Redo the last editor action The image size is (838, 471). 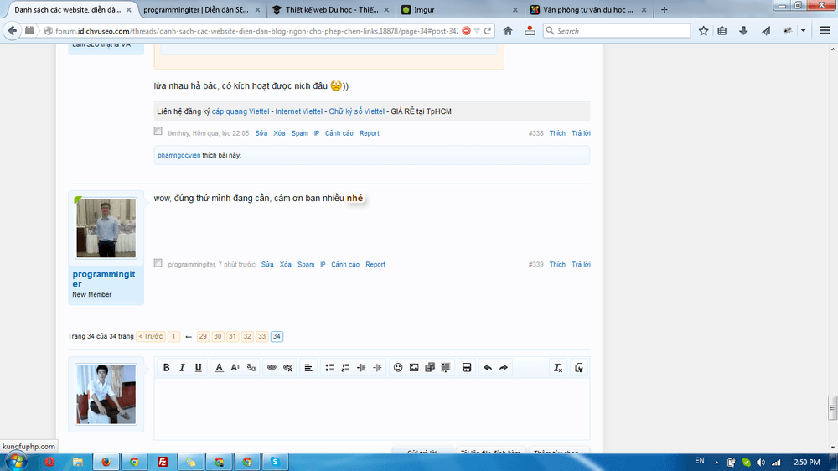point(504,367)
